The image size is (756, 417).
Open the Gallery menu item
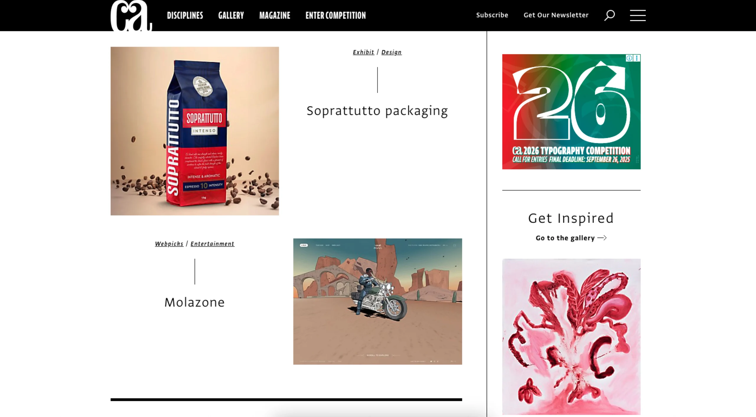pyautogui.click(x=231, y=15)
